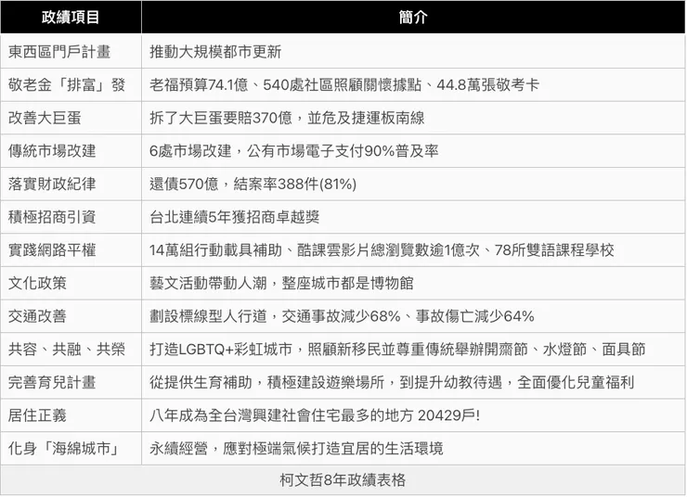The height and width of the screenshot is (497, 687).
Task: Click the 文化政策 cell
Action: (71, 283)
